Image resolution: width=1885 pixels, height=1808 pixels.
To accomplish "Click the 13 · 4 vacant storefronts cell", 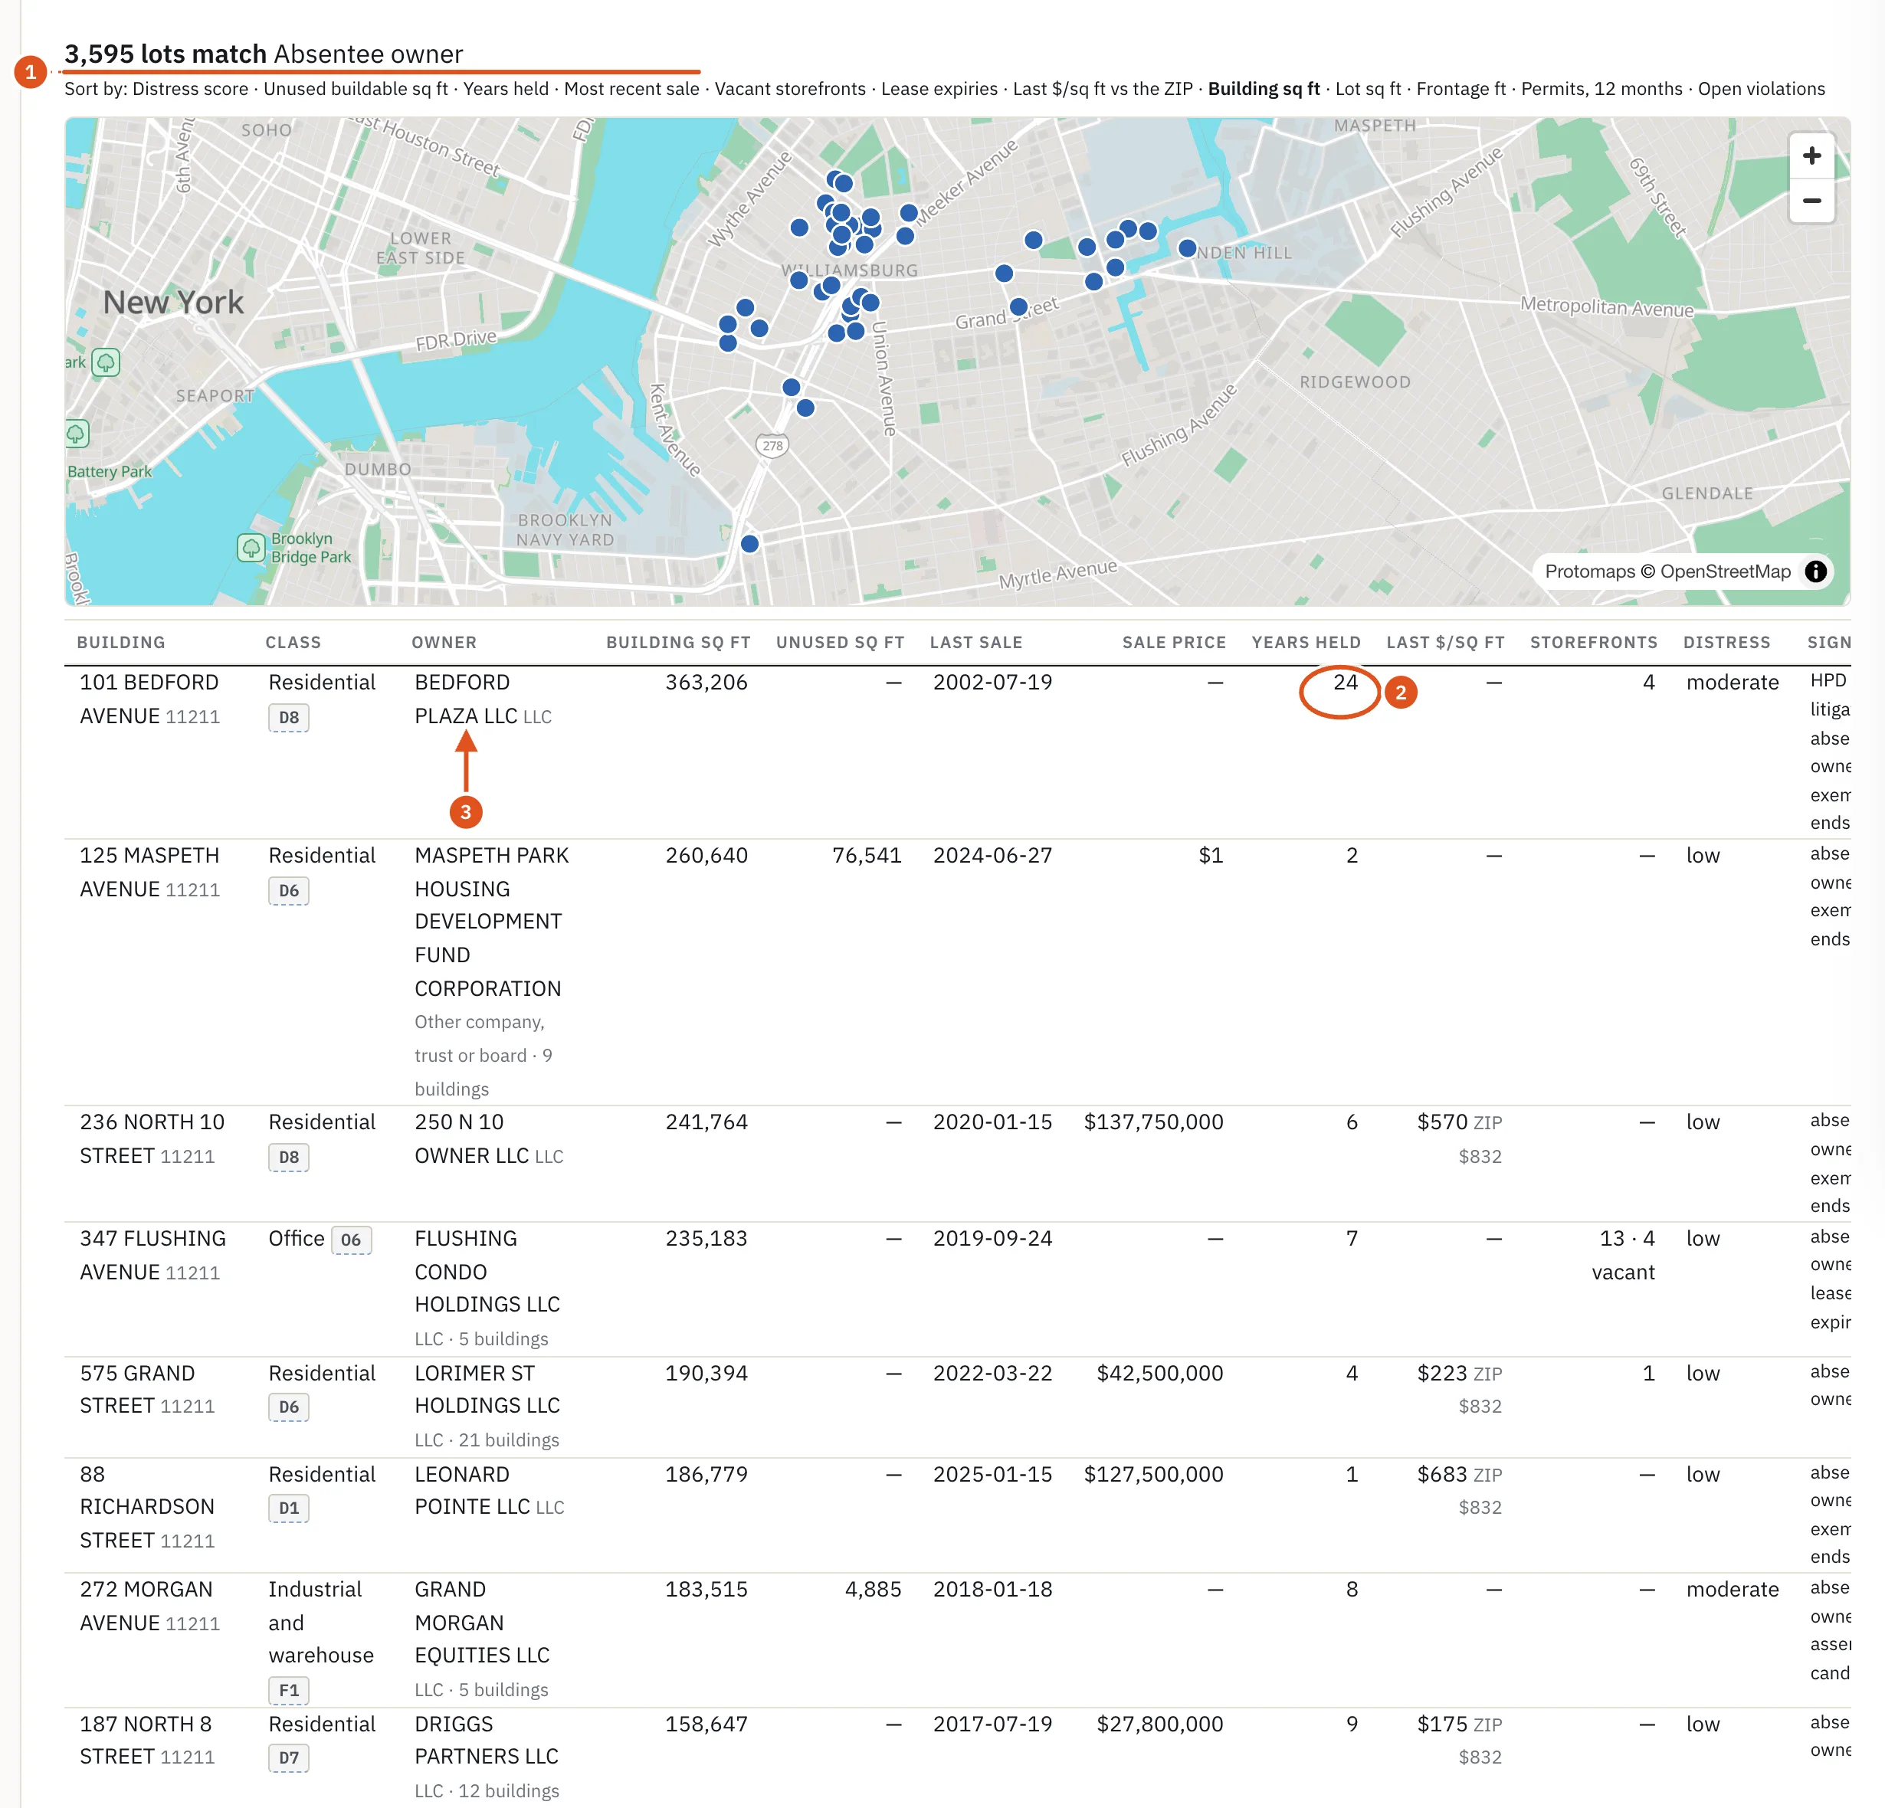I will pos(1624,1255).
